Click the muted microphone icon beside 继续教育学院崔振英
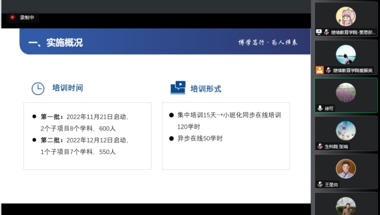Image resolution: width=380 pixels, height=215 pixels. 328,70
